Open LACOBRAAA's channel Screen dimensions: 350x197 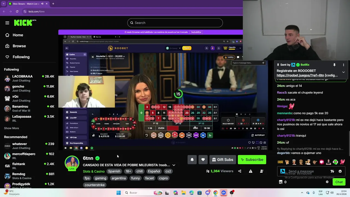coord(29,78)
